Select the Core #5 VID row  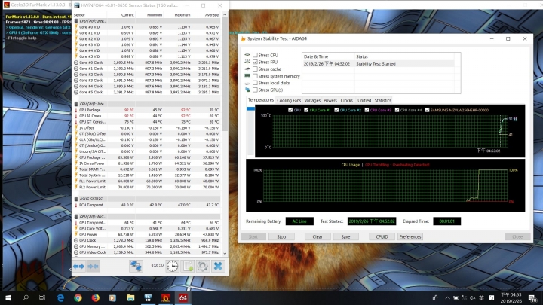pyautogui.click(x=146, y=56)
